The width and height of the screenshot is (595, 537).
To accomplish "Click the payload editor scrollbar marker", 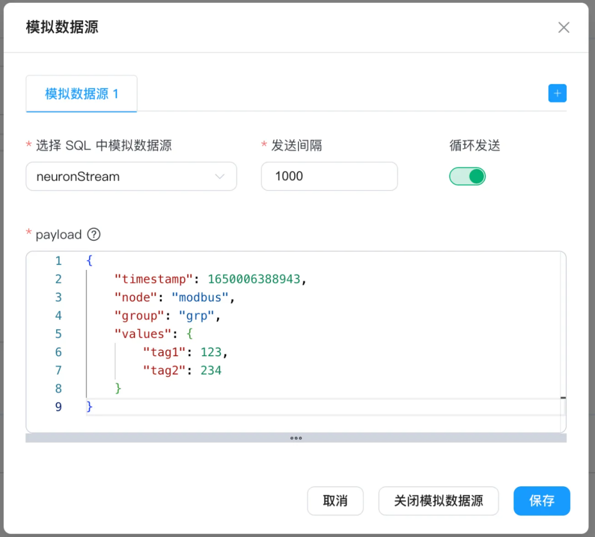I will pos(563,398).
